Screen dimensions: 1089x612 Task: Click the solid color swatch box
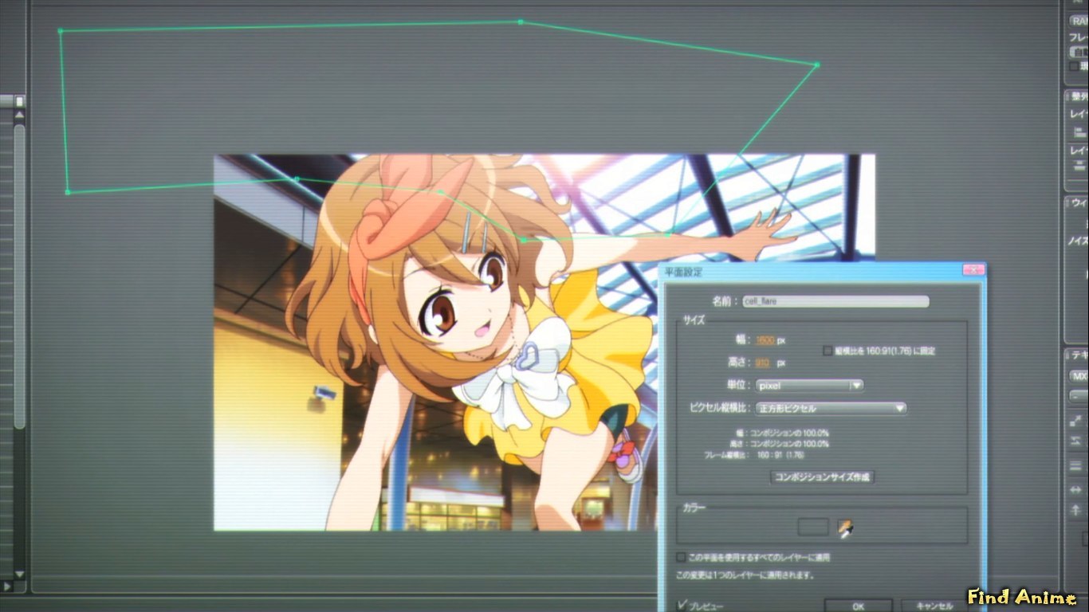pyautogui.click(x=813, y=527)
